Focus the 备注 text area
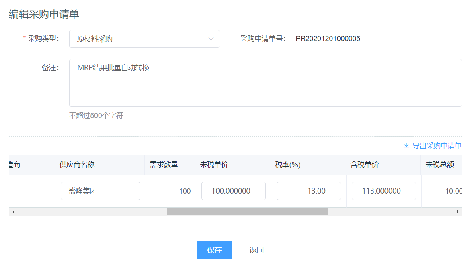The image size is (472, 269). 265,83
